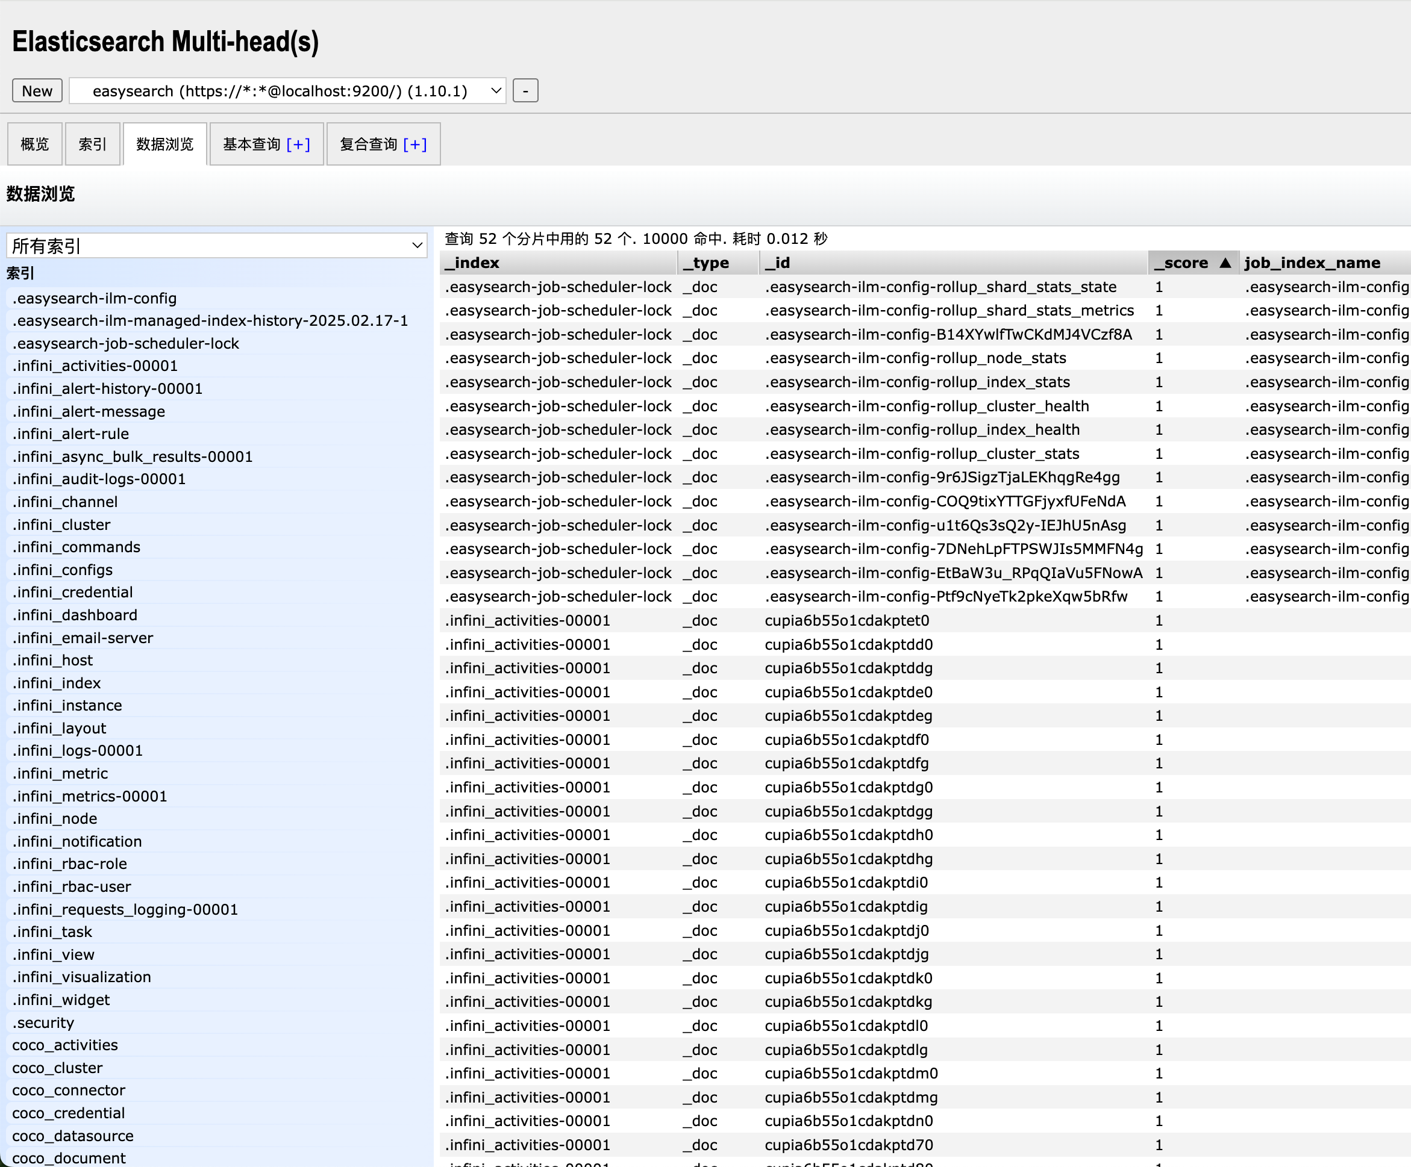Select the 数据浏览 tab
1411x1167 pixels.
coord(164,144)
